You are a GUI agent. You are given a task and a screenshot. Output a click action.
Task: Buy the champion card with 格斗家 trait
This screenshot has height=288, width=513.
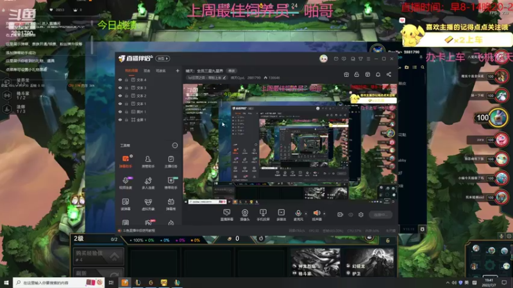coord(315,262)
